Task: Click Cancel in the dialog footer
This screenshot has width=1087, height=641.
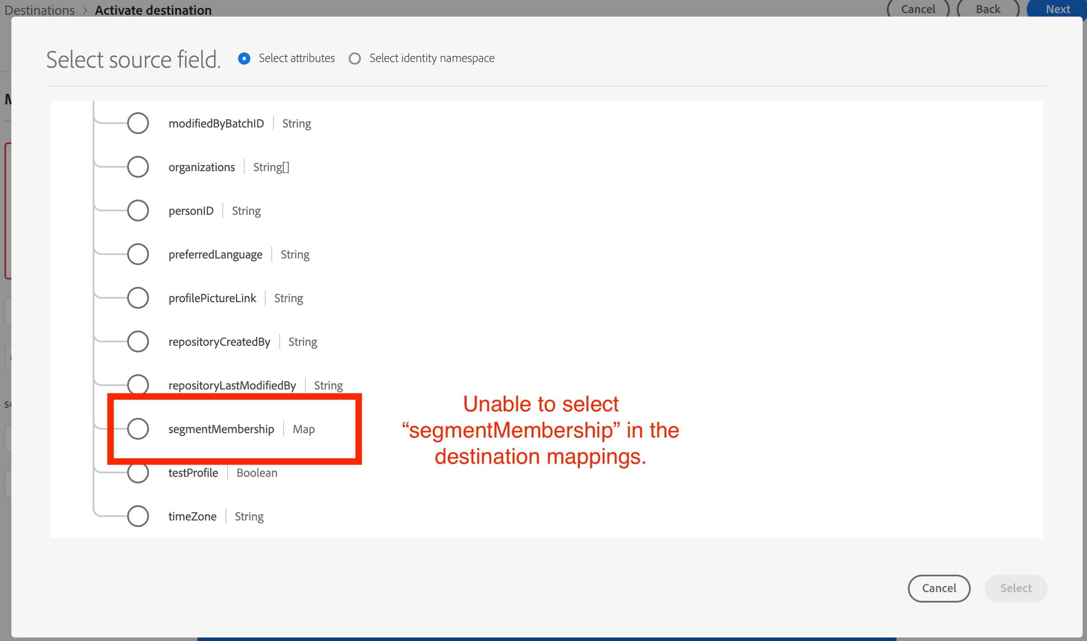Action: (939, 588)
